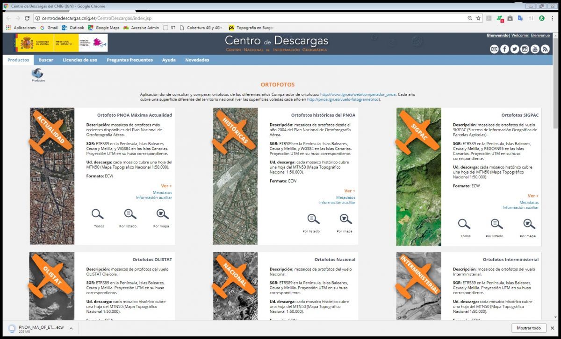The image size is (561, 339).
Task: Click Todos magnifier for Ortofotos SIGPAC
Action: pyautogui.click(x=464, y=224)
